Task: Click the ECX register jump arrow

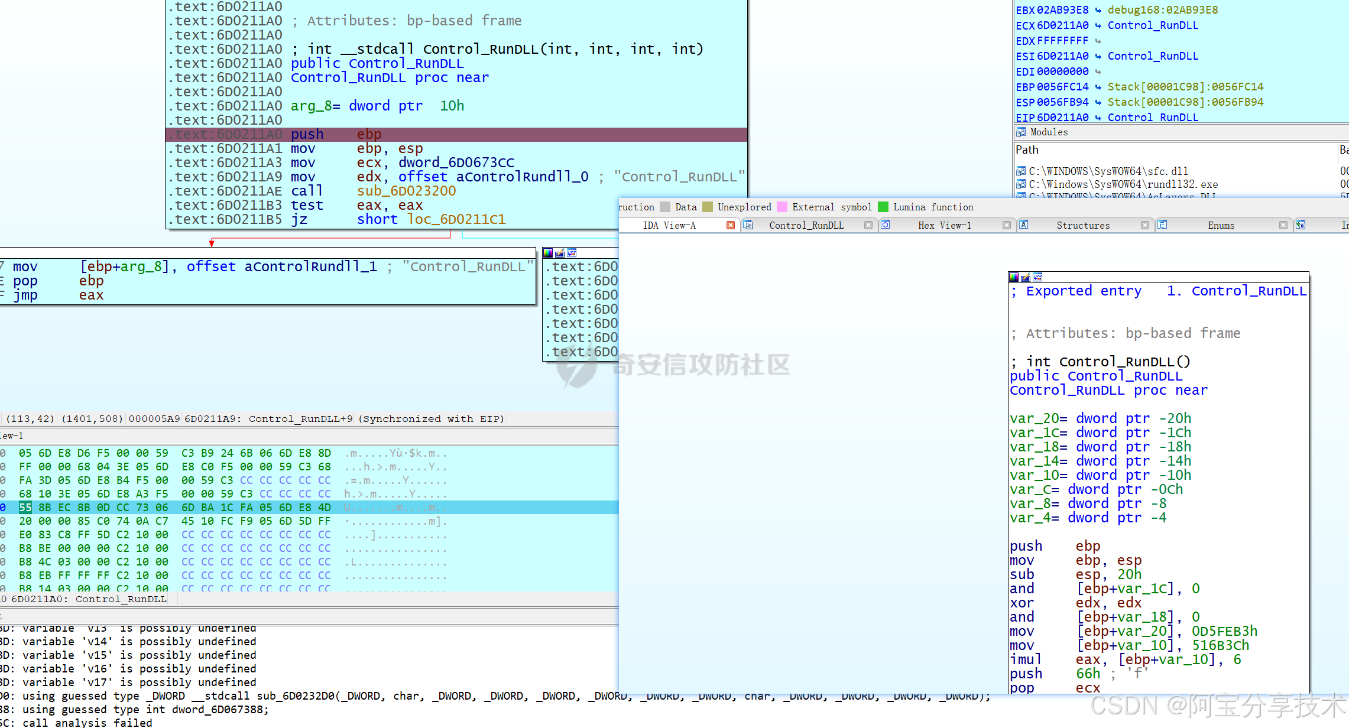Action: [1098, 25]
